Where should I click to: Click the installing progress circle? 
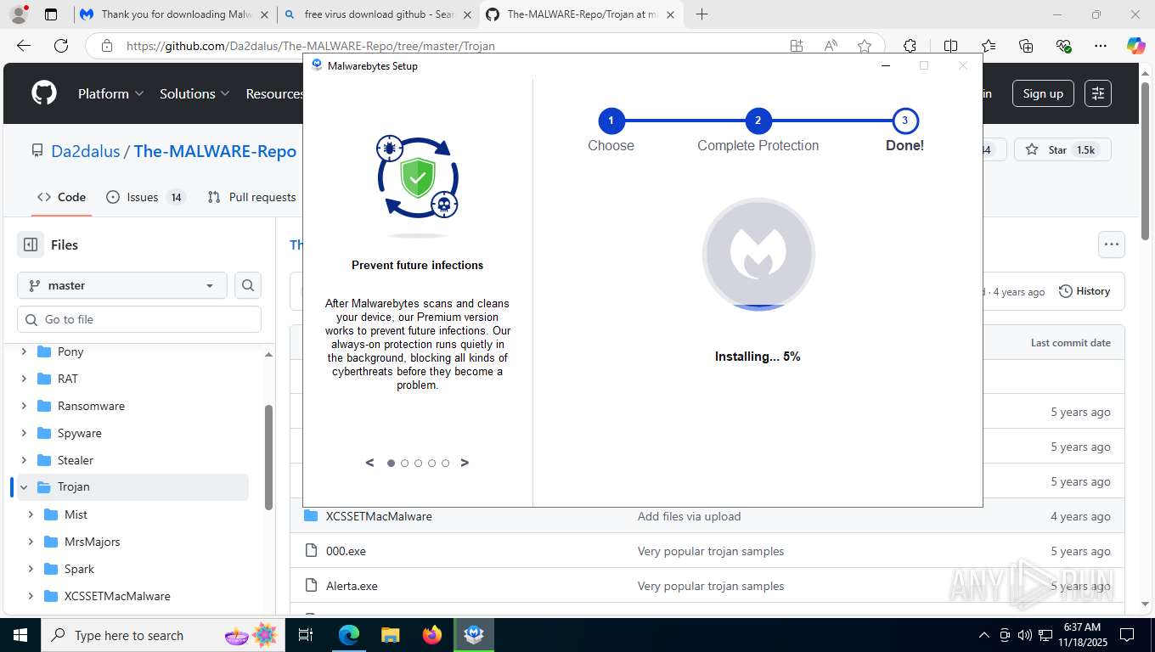(758, 254)
